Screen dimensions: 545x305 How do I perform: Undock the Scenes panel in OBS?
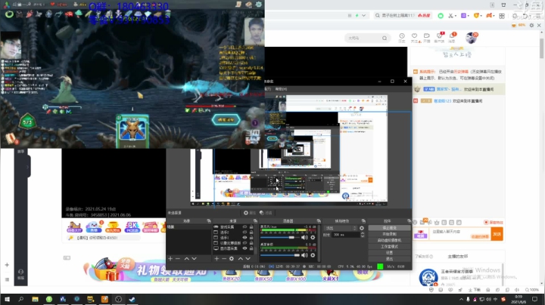point(209,220)
